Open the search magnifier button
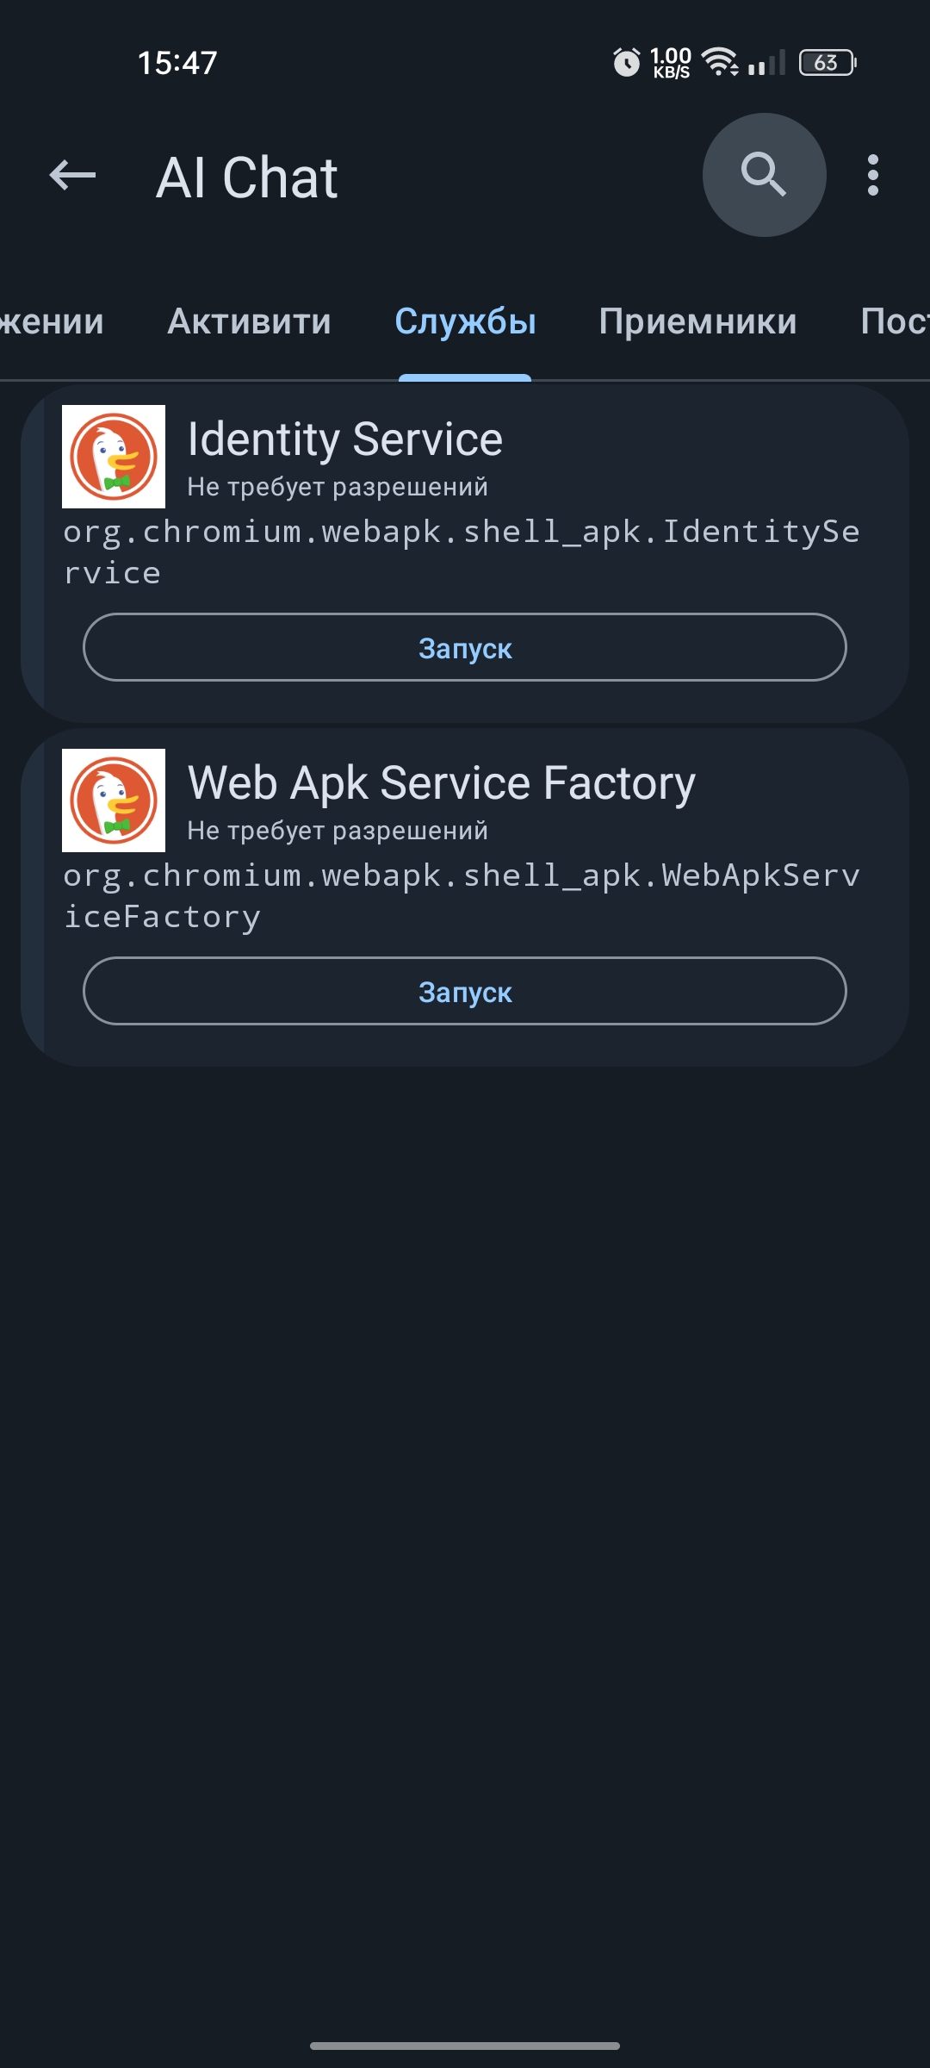The height and width of the screenshot is (2068, 930). tap(764, 175)
